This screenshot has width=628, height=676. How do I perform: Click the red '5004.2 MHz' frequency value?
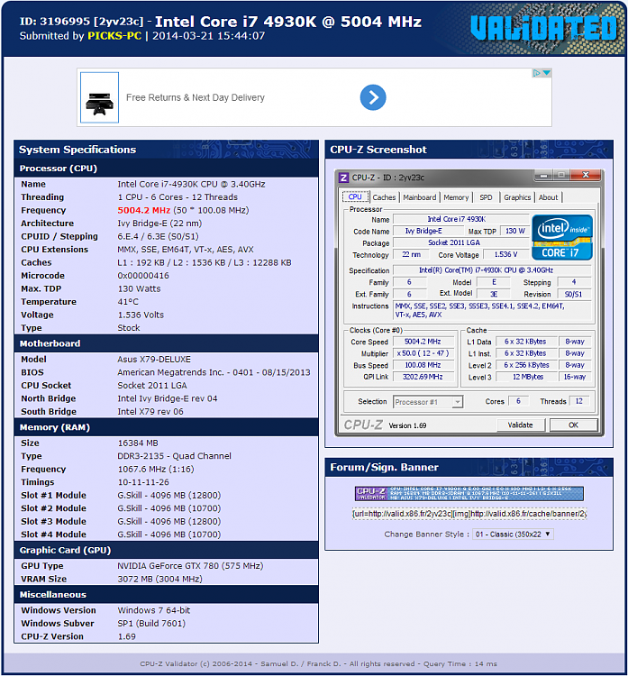coord(143,210)
